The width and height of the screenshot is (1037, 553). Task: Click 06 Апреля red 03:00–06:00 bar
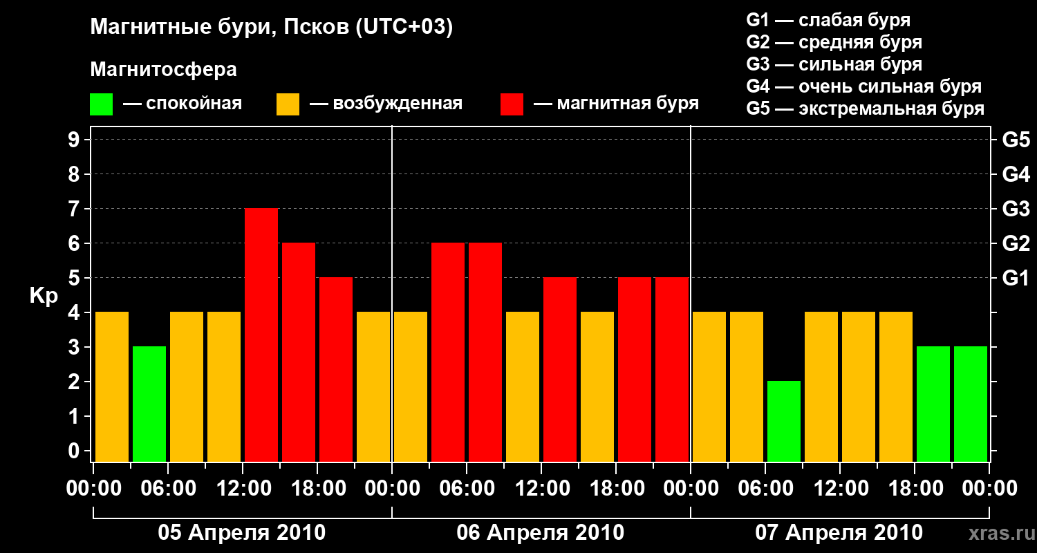[x=448, y=353]
